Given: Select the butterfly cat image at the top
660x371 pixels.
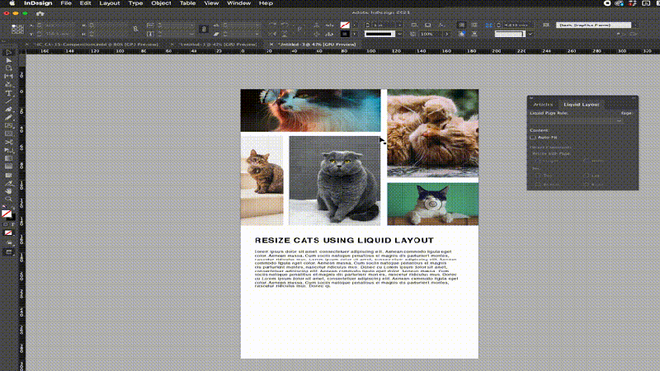Looking at the screenshot, I should tap(310, 110).
